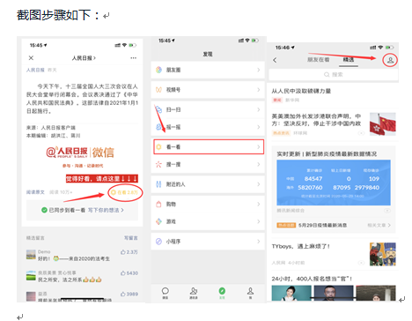Expand the 看一看 row chevron
The width and height of the screenshot is (412, 321).
coord(259,146)
